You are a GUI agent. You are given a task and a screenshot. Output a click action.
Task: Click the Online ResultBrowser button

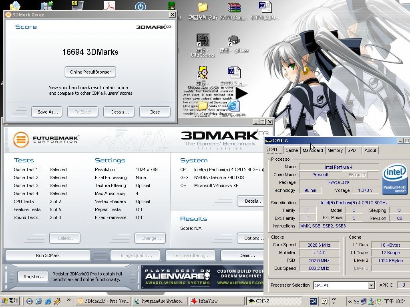tap(90, 72)
